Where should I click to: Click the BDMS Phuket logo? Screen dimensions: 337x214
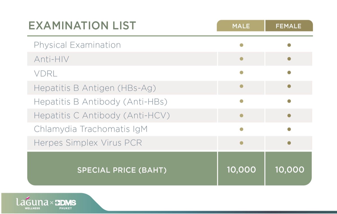[65, 204]
